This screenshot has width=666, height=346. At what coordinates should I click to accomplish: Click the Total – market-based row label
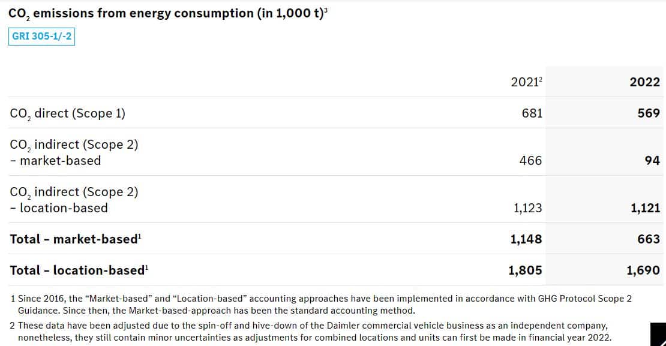tap(76, 239)
